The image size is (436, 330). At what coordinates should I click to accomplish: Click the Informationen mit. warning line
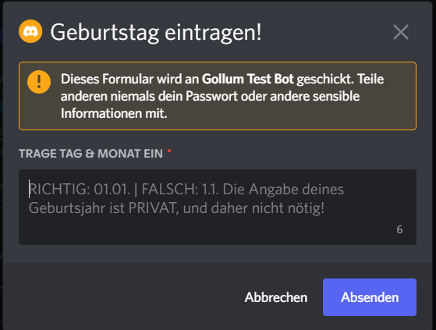click(114, 113)
